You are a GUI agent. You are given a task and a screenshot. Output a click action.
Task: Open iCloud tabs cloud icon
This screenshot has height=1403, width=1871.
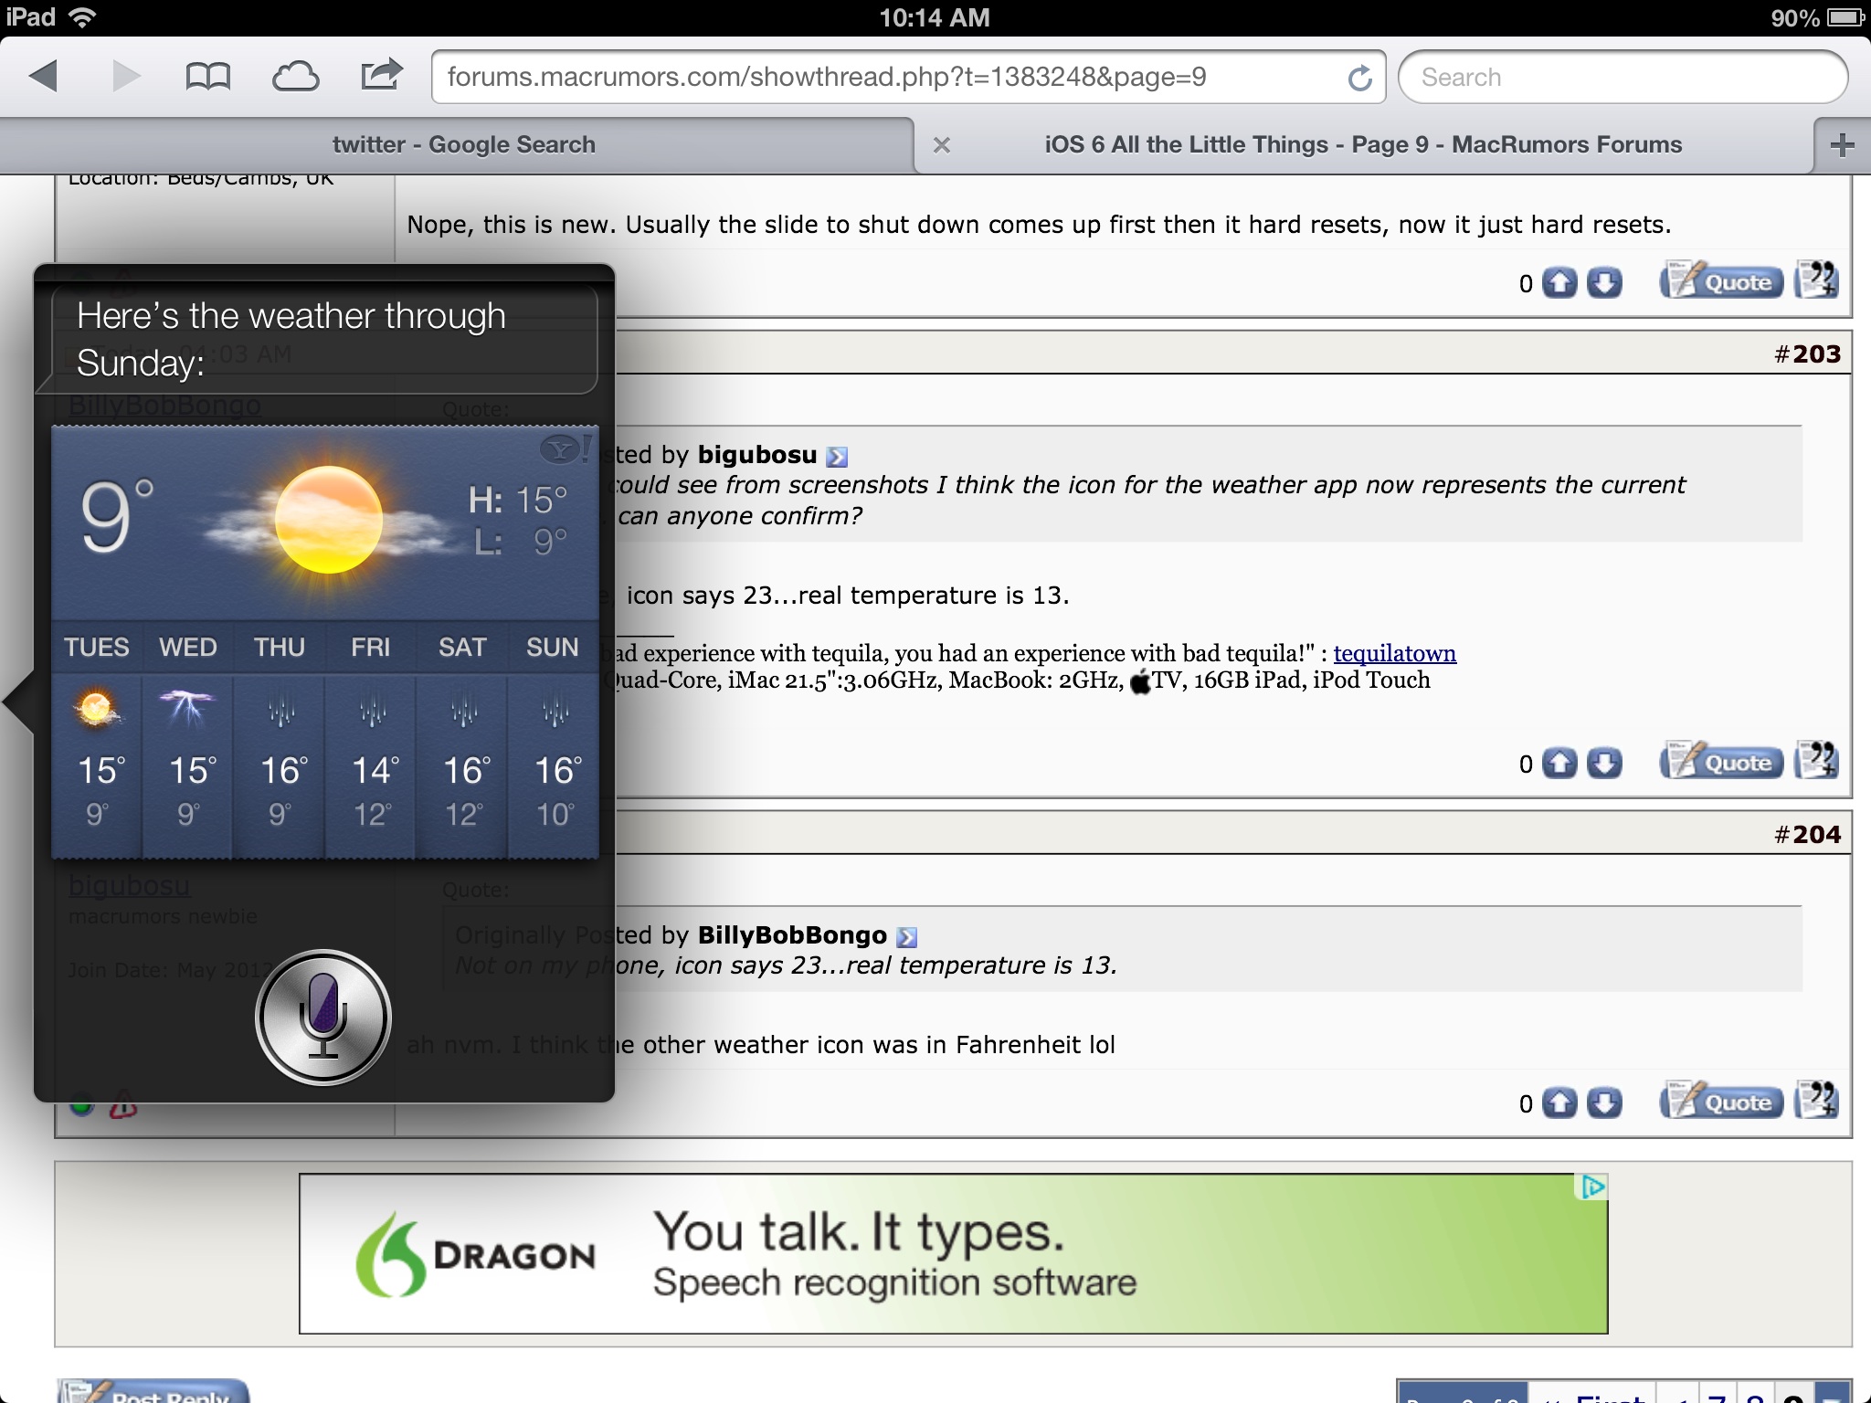pyautogui.click(x=295, y=76)
